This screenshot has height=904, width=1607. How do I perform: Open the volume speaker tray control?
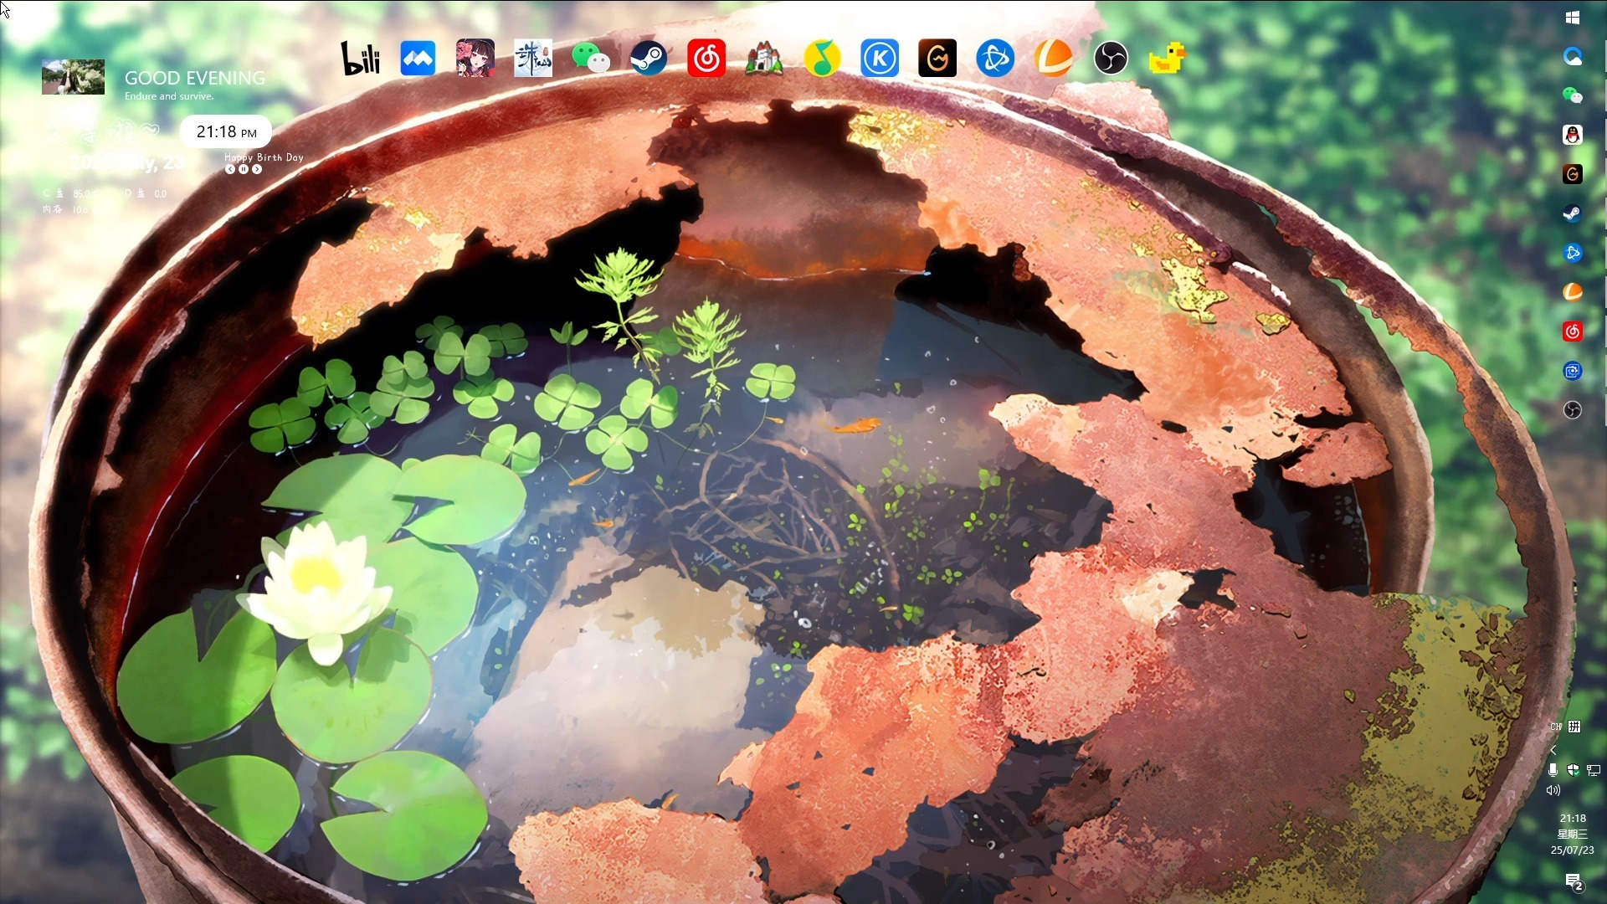pyautogui.click(x=1553, y=790)
